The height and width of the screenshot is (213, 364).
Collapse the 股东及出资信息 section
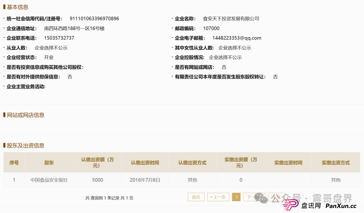tap(25, 145)
